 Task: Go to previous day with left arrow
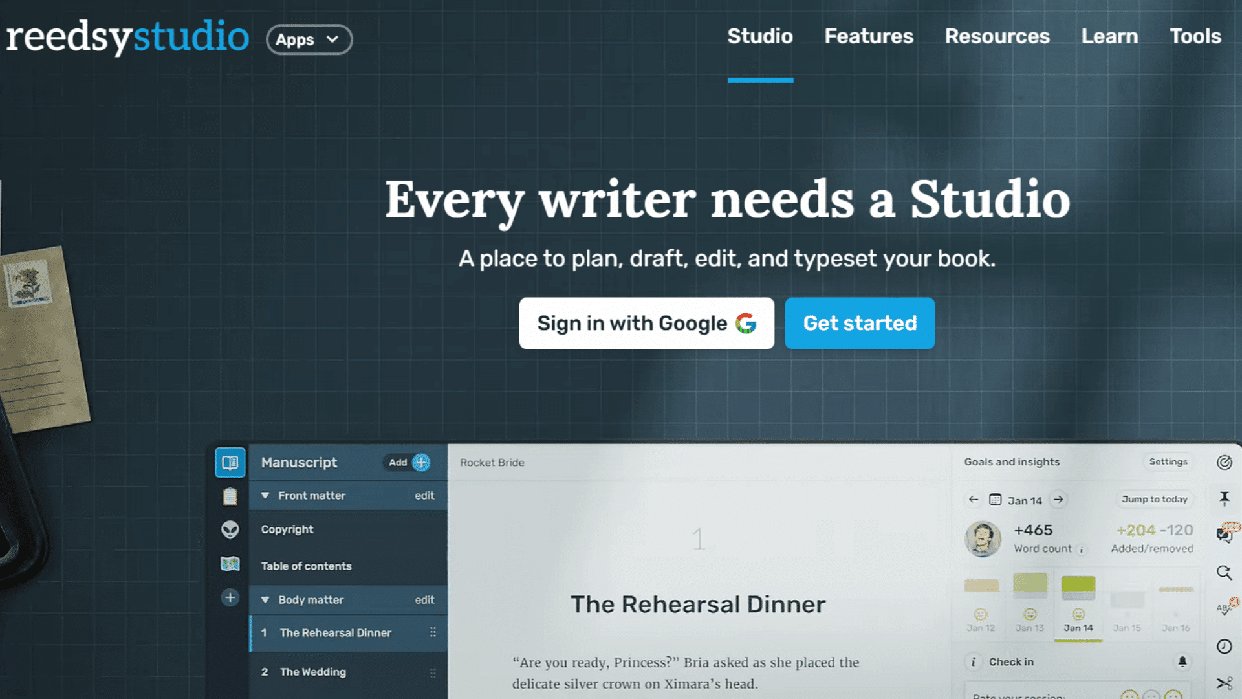pos(974,500)
